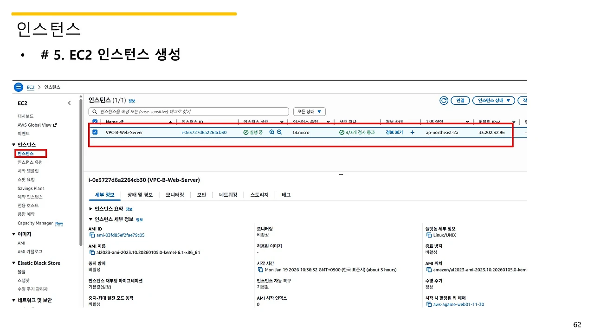Open the 모든 상태 filter dropdown
The height and width of the screenshot is (334, 594).
point(310,112)
